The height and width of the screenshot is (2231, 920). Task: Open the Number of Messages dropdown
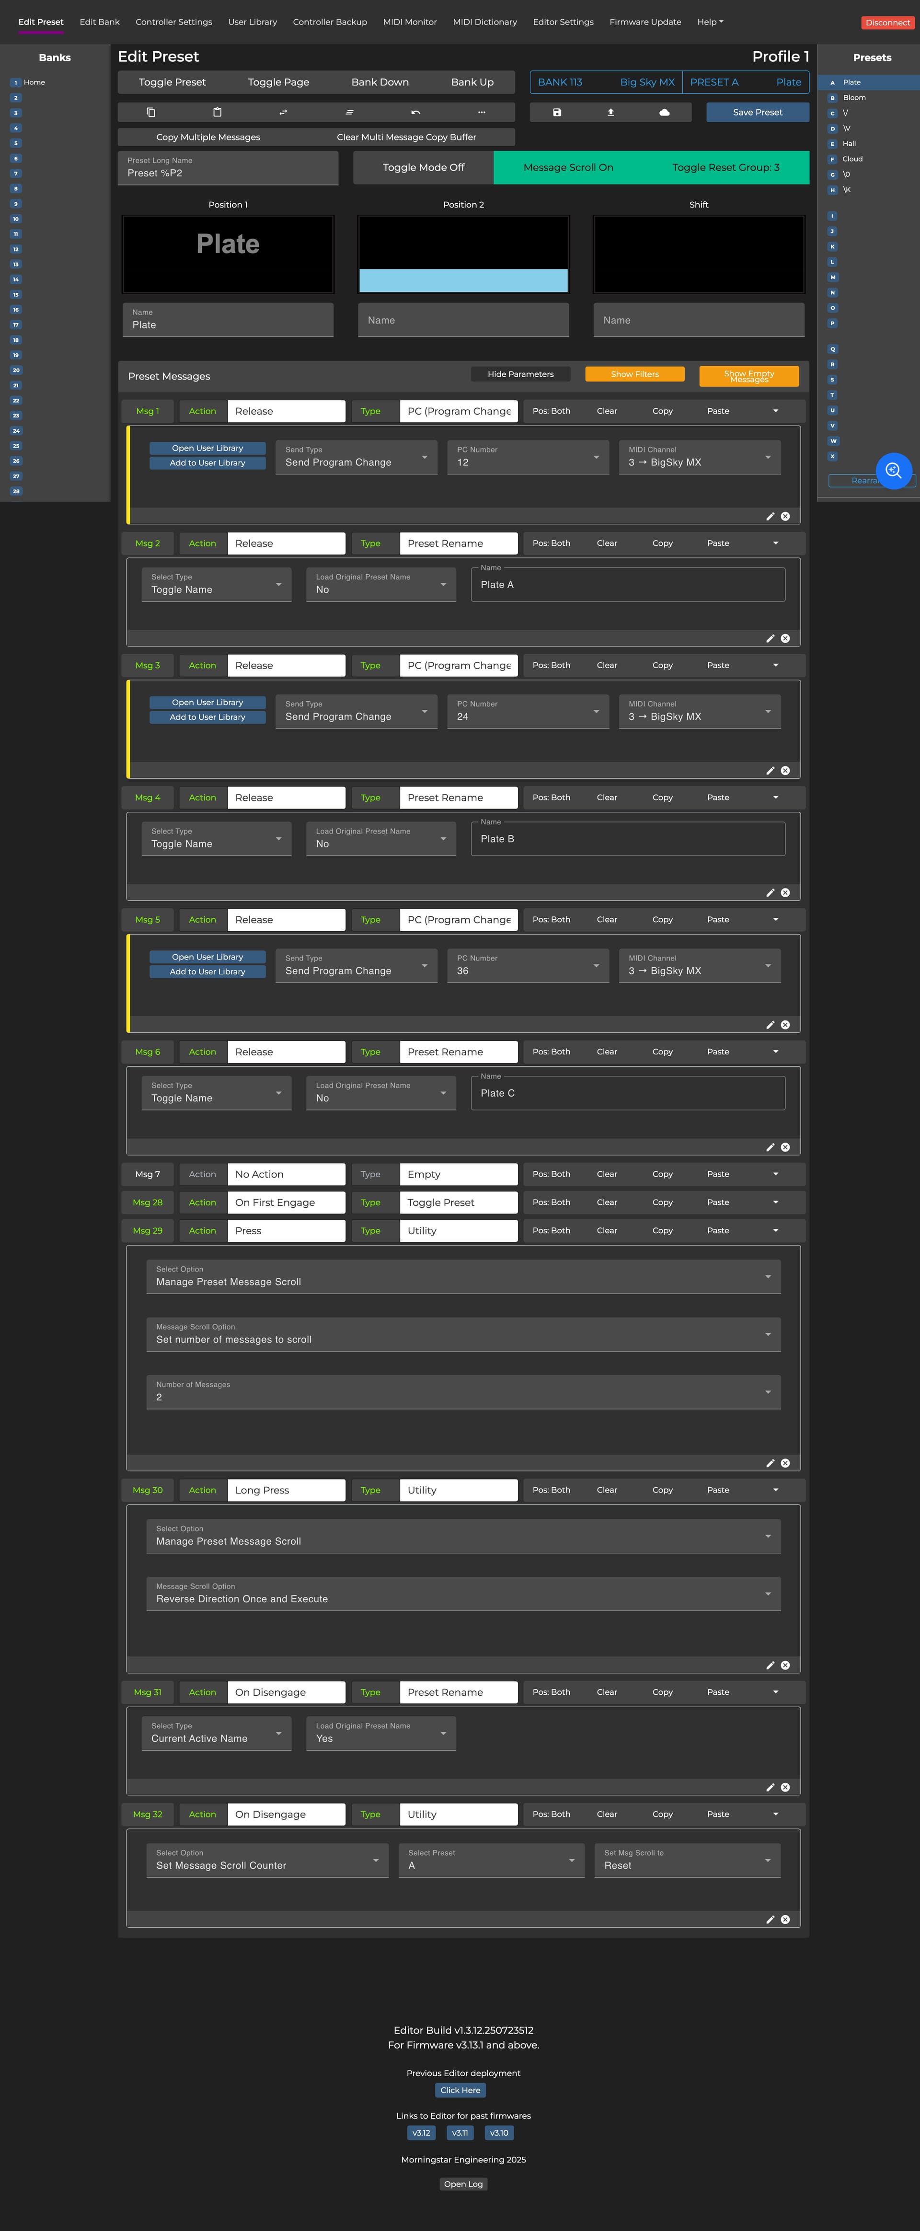point(463,1392)
